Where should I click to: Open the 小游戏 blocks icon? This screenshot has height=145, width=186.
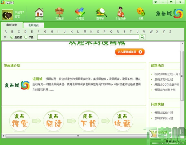(80, 13)
